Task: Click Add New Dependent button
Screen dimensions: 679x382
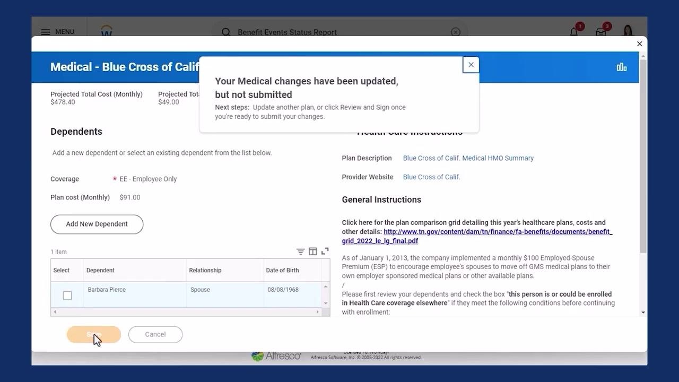Action: click(x=97, y=224)
